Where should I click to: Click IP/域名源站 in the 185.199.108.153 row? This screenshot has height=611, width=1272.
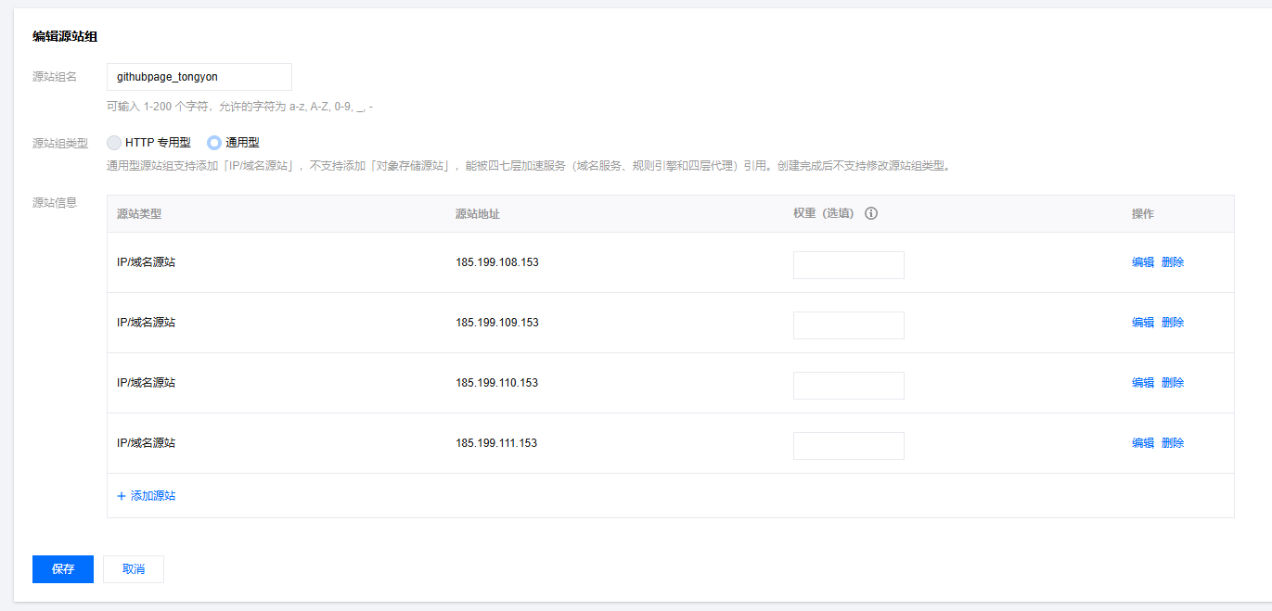(x=147, y=262)
